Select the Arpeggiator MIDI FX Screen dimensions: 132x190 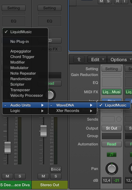click(25, 51)
